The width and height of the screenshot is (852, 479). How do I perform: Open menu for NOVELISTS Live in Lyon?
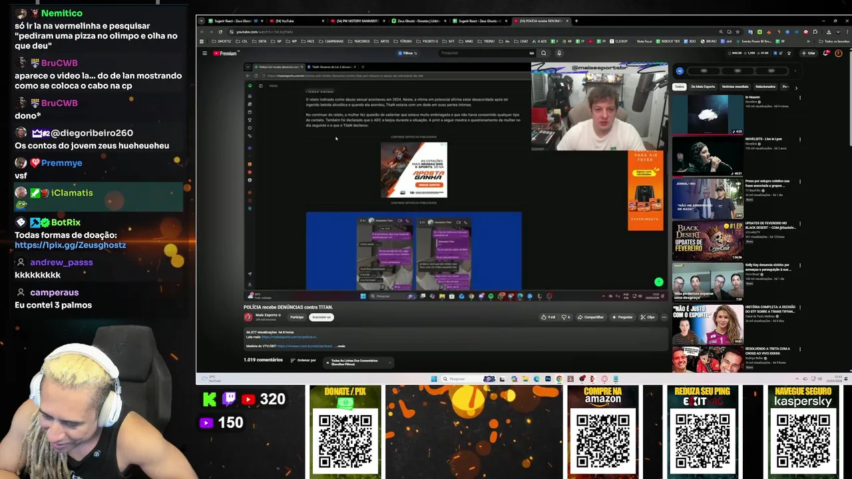tap(799, 140)
